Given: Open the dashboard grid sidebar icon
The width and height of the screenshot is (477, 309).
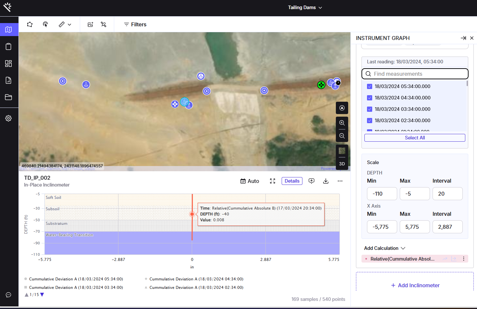Looking at the screenshot, I should (x=9, y=63).
